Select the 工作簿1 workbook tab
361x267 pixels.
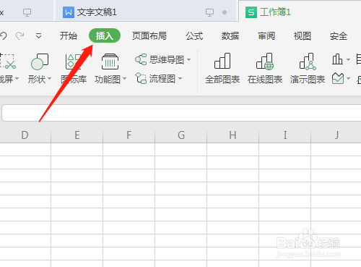click(300, 12)
